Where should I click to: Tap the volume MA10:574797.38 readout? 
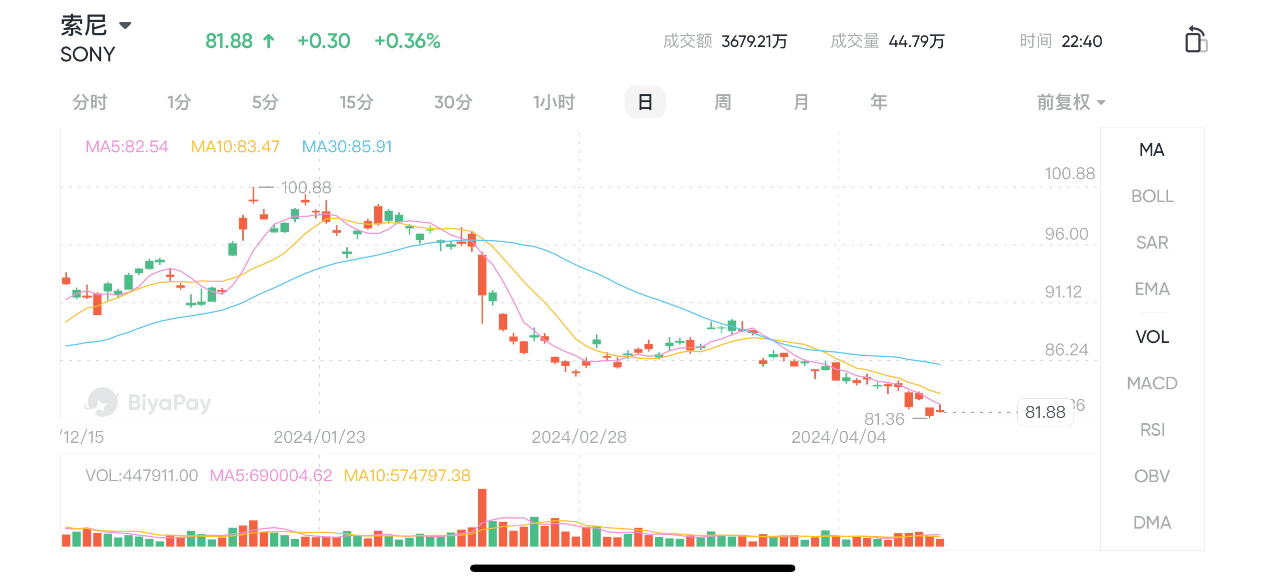(x=407, y=476)
